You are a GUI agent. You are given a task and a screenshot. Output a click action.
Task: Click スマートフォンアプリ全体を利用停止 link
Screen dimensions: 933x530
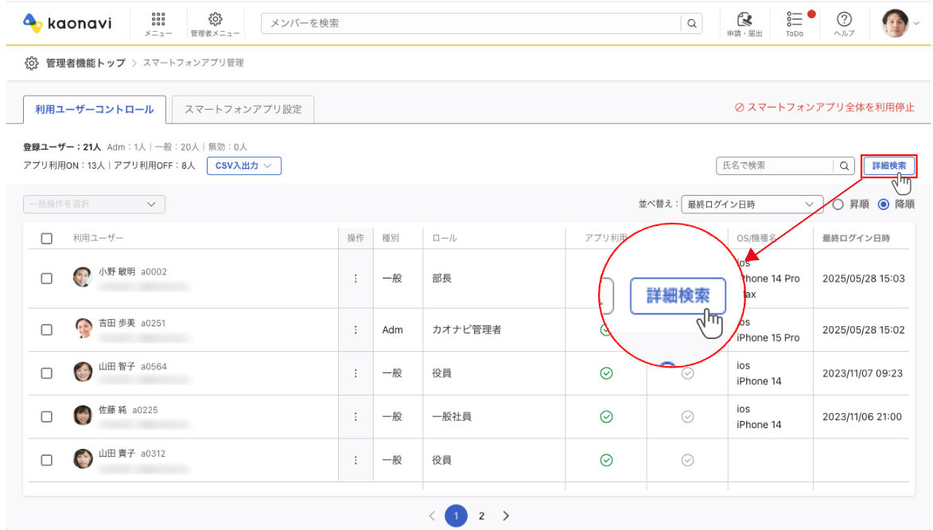(x=824, y=107)
